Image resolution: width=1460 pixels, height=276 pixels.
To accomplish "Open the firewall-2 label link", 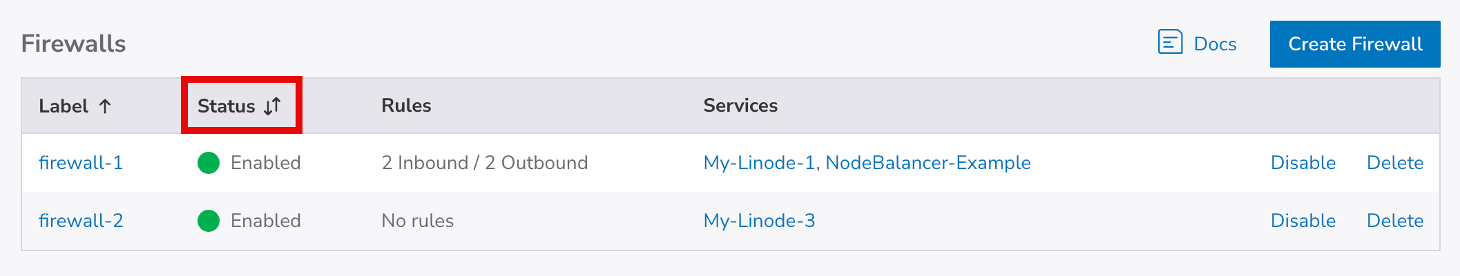I will [x=81, y=221].
